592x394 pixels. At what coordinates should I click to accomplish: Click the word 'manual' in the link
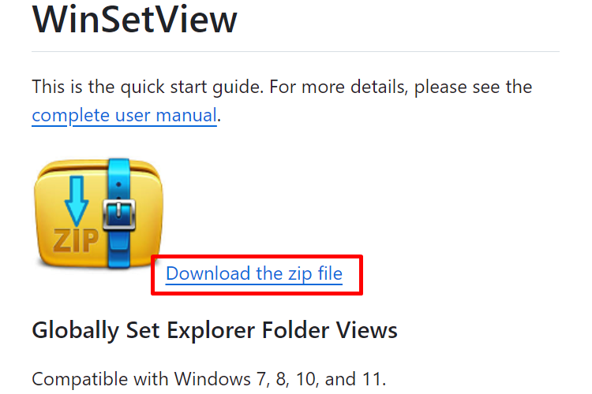pyautogui.click(x=186, y=115)
